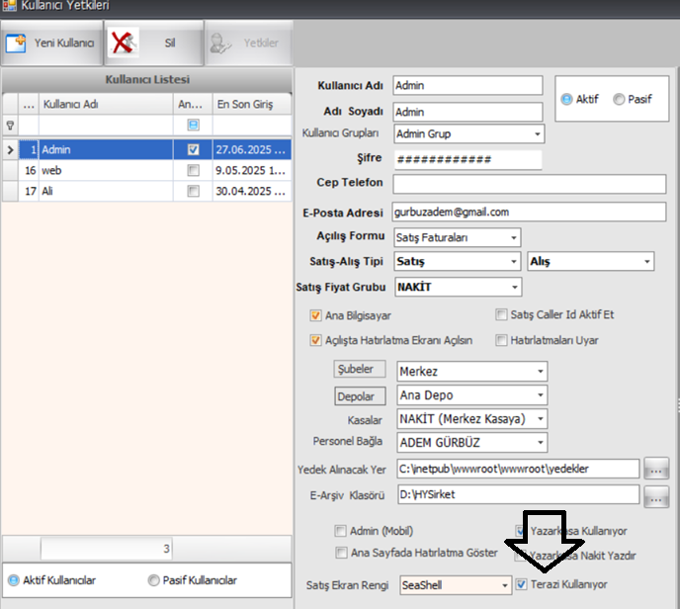This screenshot has height=609, width=680.
Task: Click the Yeni Kullanıcı toolbar icon
Action: [x=17, y=43]
